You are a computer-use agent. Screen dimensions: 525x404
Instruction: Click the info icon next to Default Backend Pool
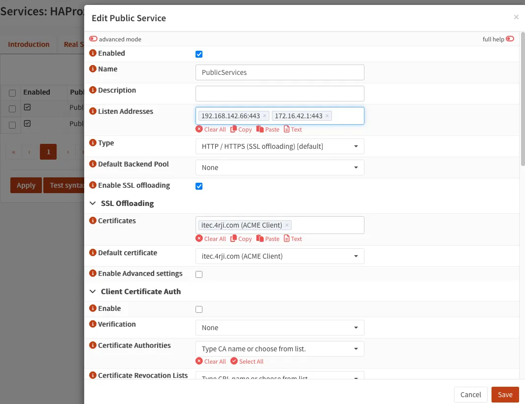(x=93, y=164)
